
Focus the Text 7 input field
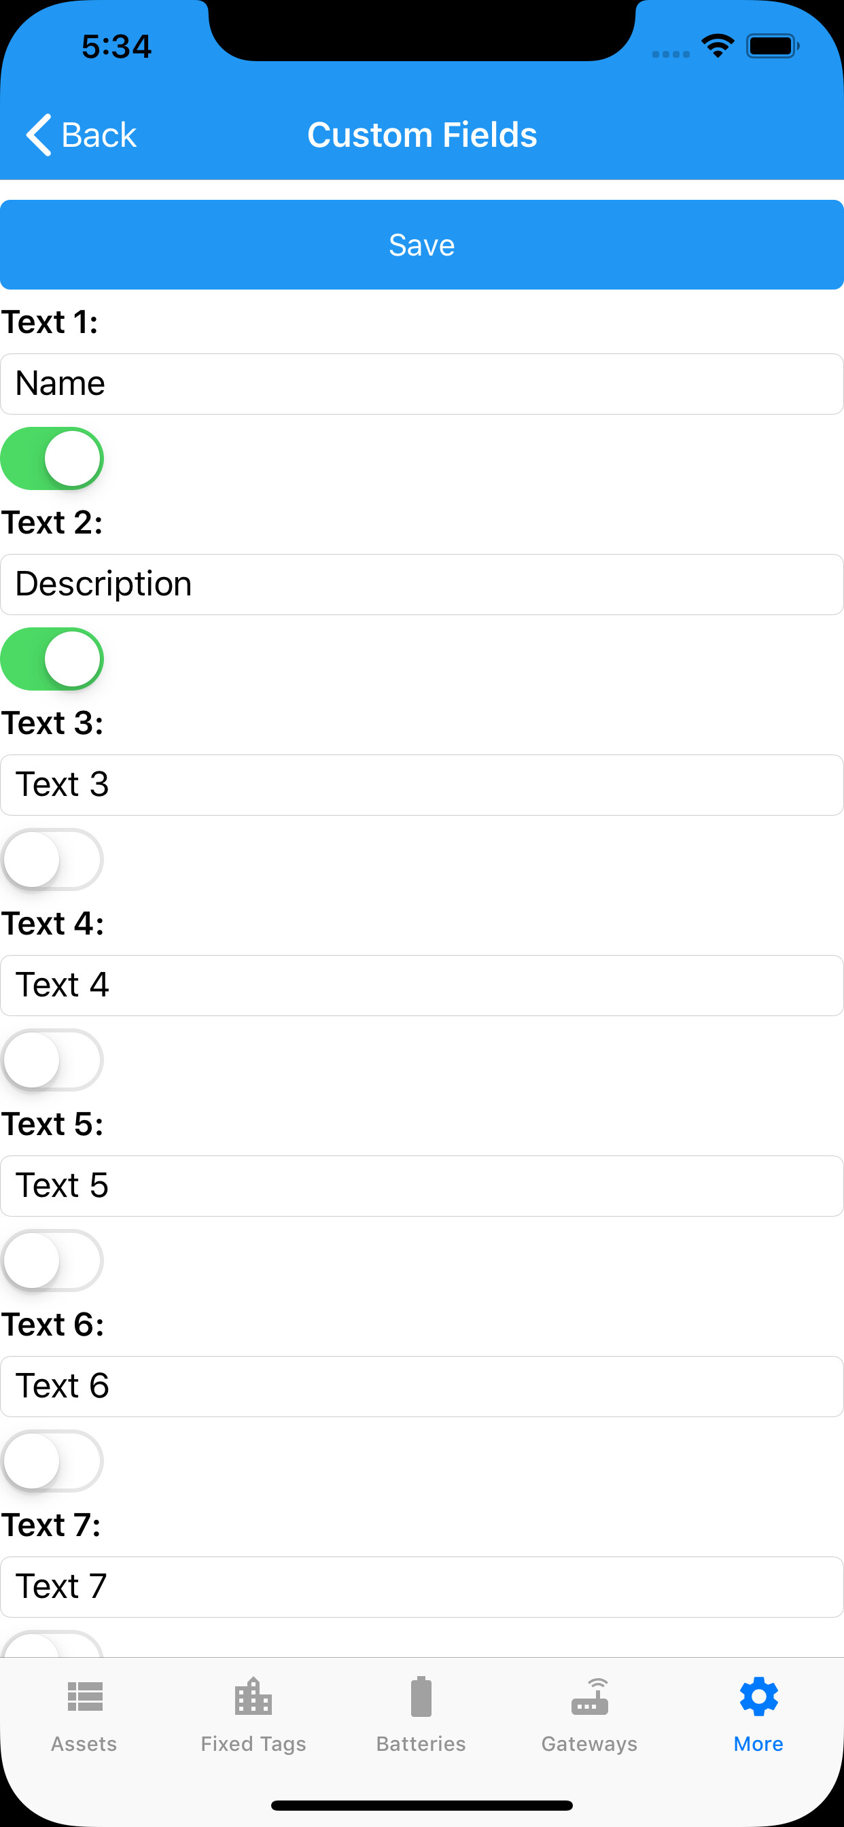(x=422, y=1587)
